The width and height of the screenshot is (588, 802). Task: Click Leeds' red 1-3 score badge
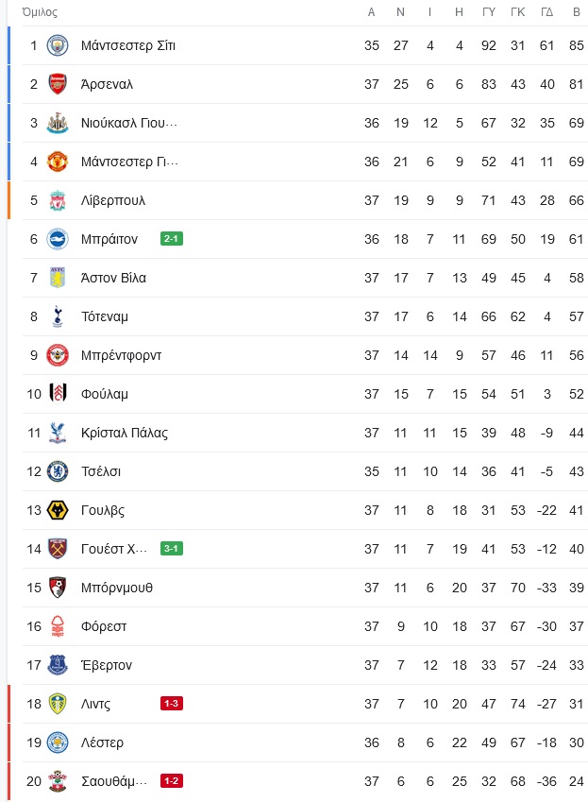(x=172, y=704)
